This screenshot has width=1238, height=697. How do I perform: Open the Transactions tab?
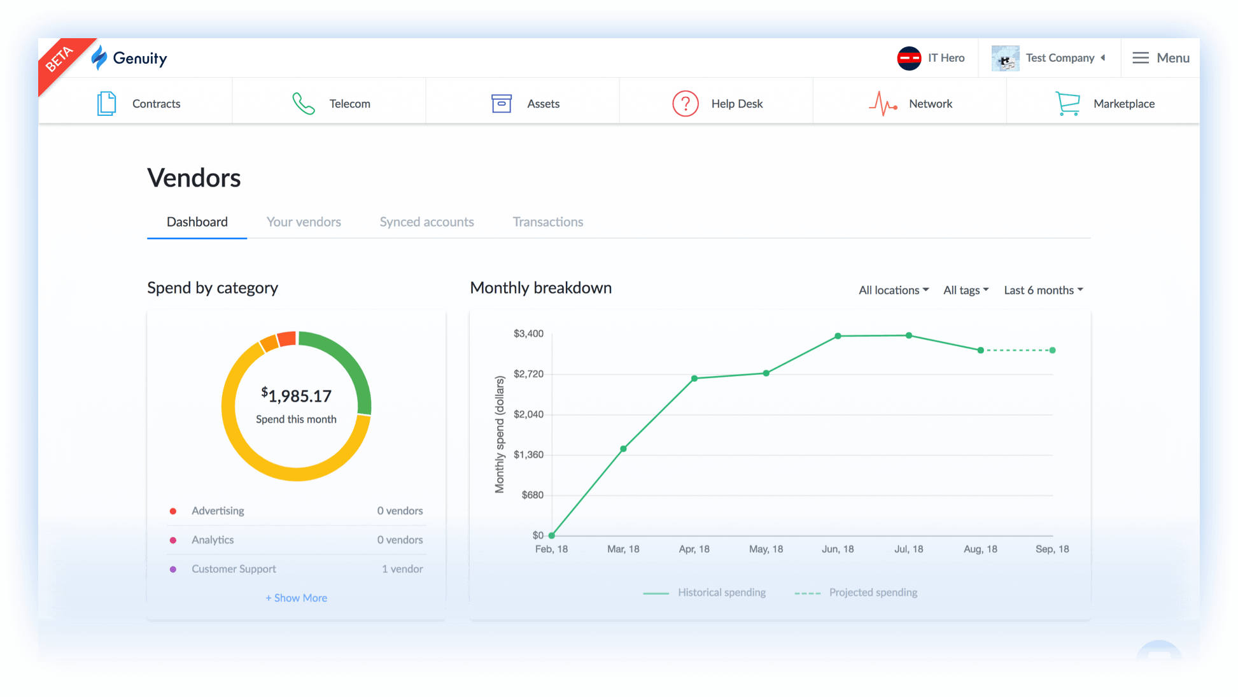point(547,222)
